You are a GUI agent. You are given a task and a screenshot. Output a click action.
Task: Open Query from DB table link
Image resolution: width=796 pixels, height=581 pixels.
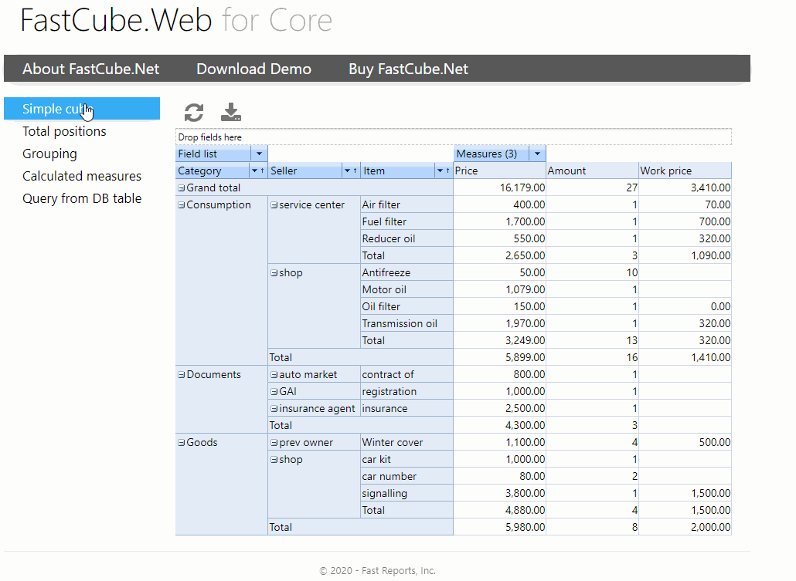tap(82, 198)
